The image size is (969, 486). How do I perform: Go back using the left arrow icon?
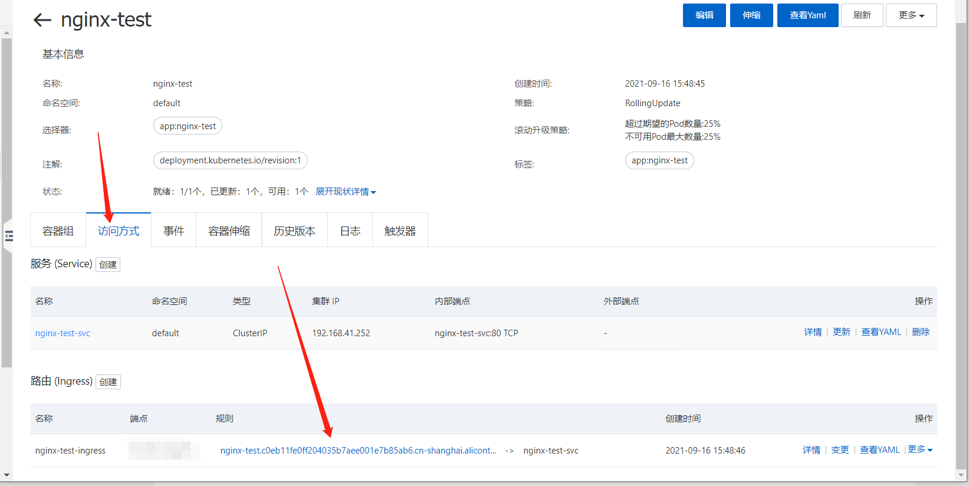42,20
